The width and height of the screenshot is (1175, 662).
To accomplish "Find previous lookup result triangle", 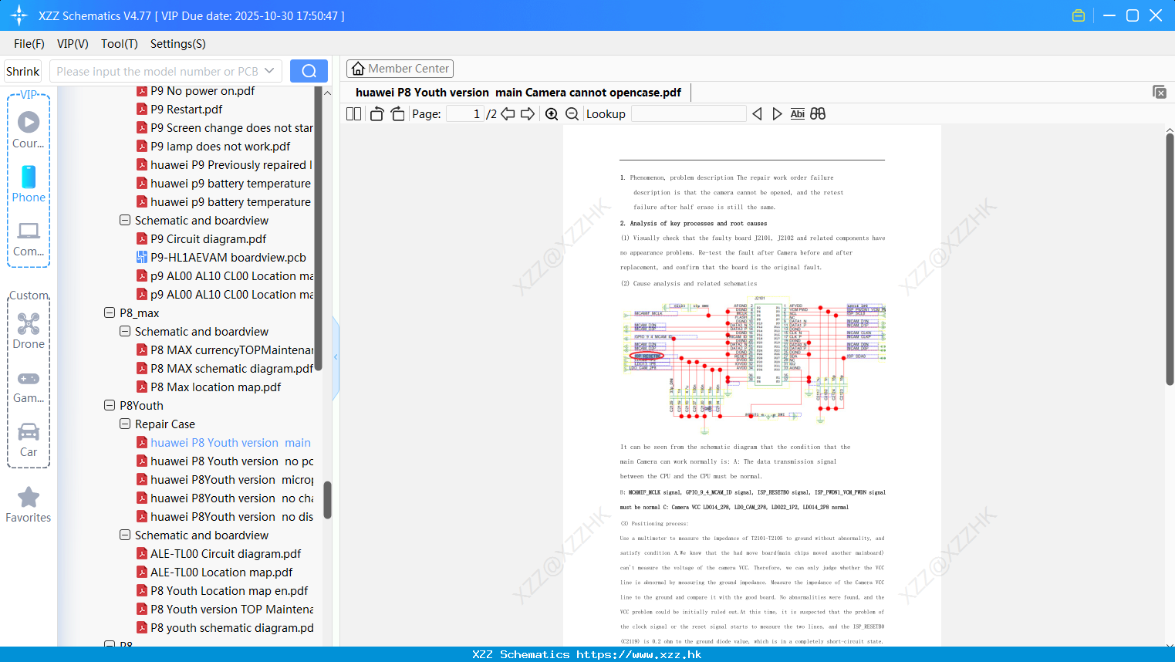I will 757,114.
